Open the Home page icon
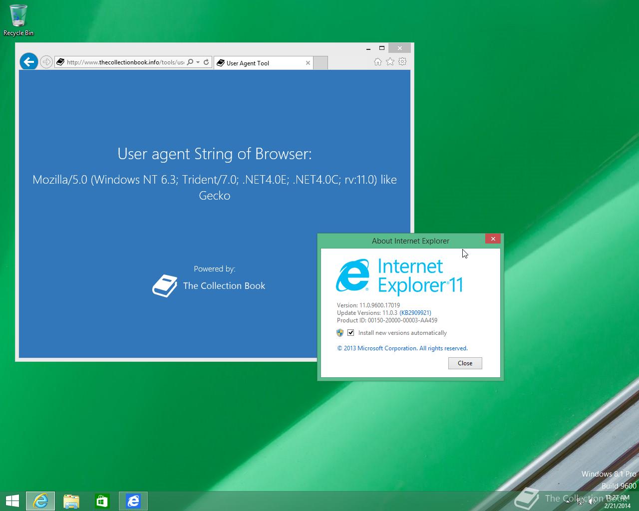This screenshot has height=511, width=639. (x=378, y=61)
